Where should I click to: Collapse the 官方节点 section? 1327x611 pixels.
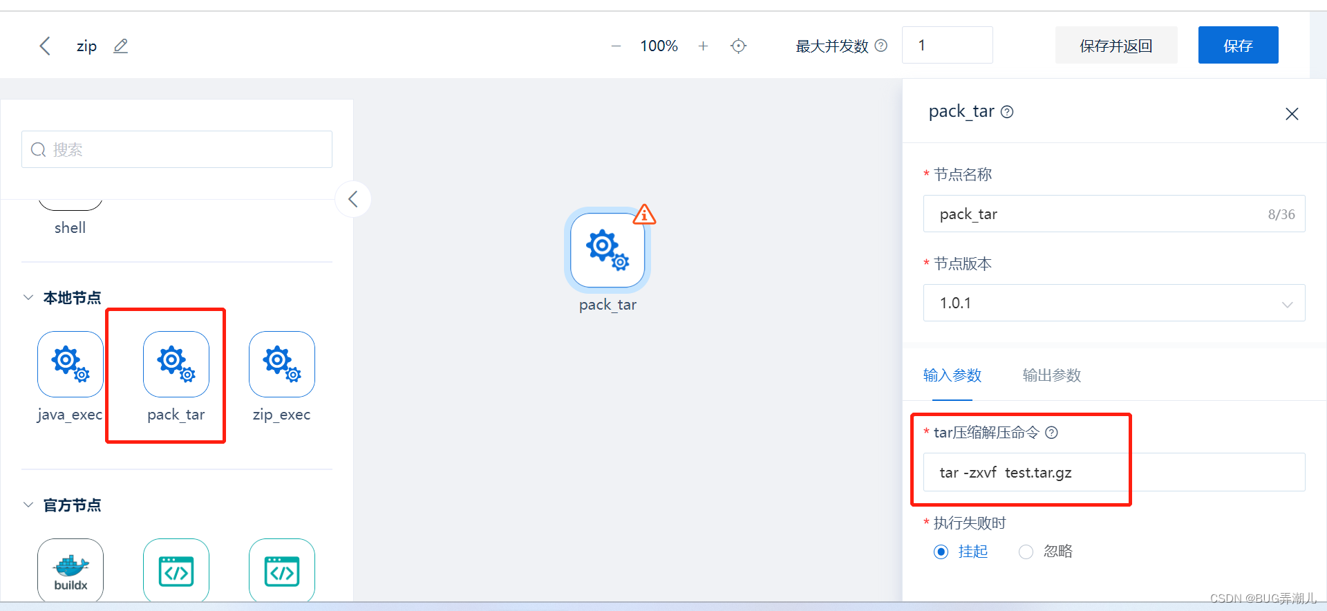pos(28,505)
